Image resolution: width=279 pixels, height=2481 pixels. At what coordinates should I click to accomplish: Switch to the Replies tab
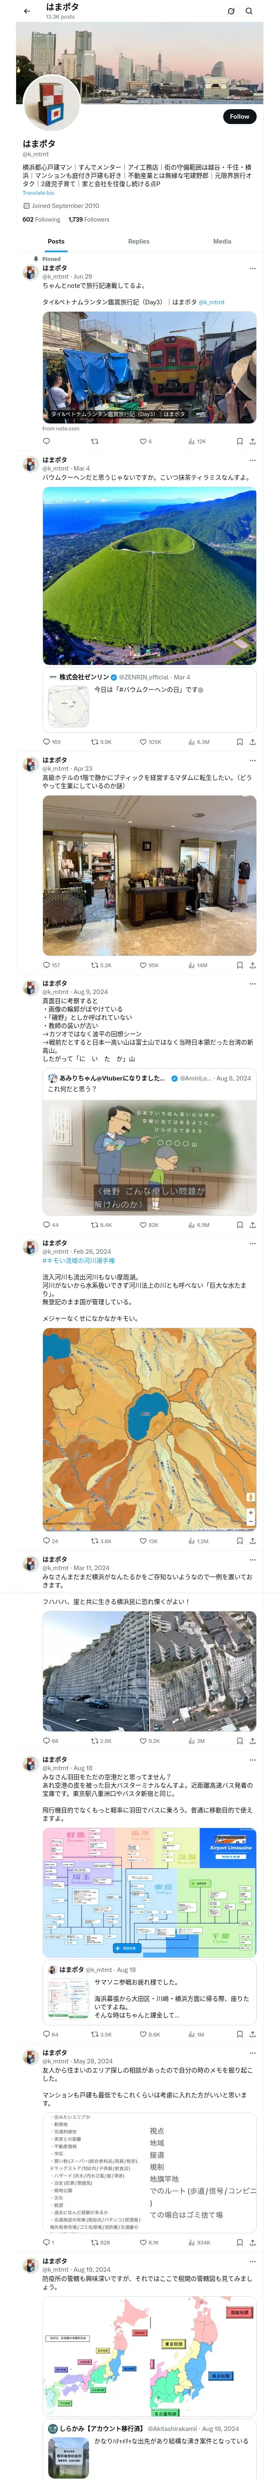(138, 242)
